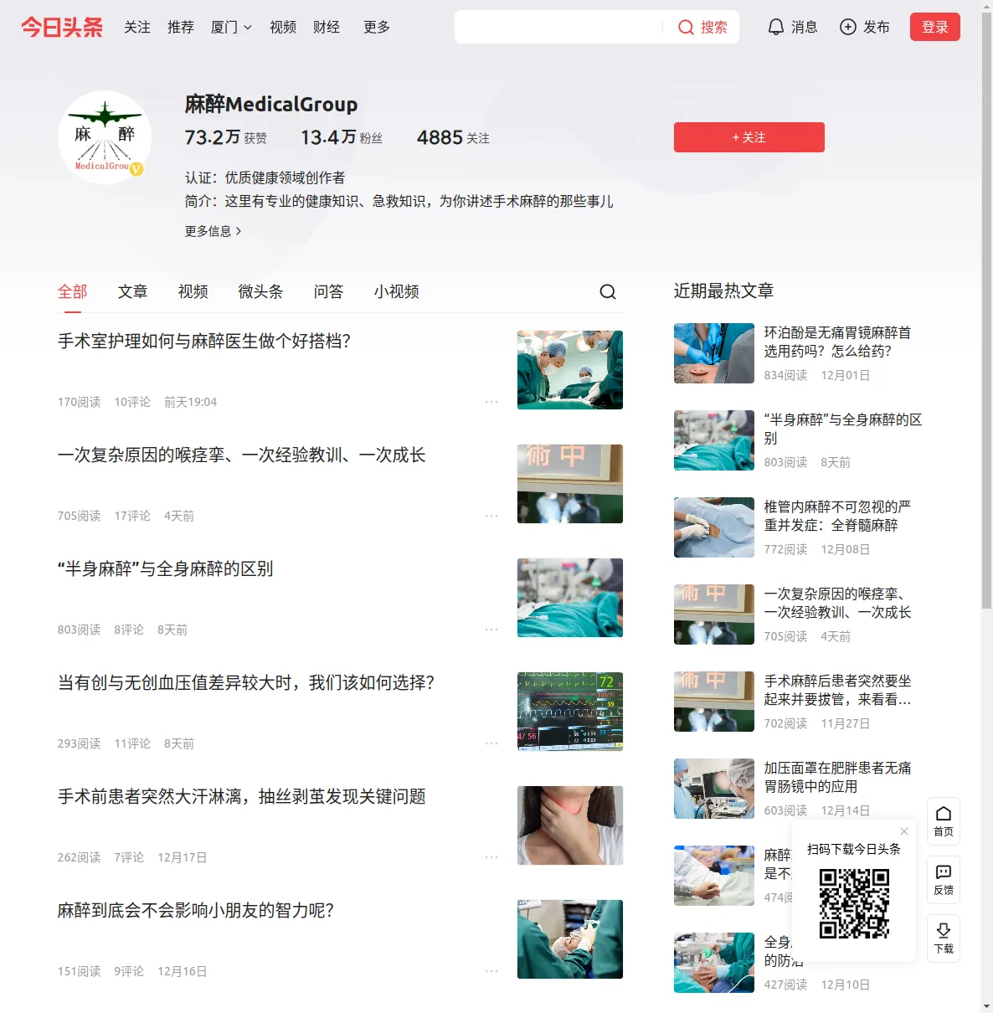Follow the account with + 关注 button

[x=749, y=137]
